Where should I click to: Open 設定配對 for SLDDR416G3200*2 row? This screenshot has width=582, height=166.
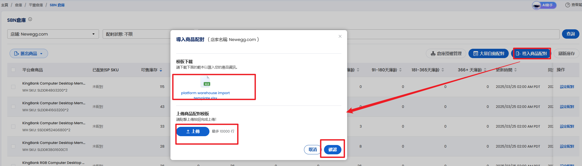point(567,107)
